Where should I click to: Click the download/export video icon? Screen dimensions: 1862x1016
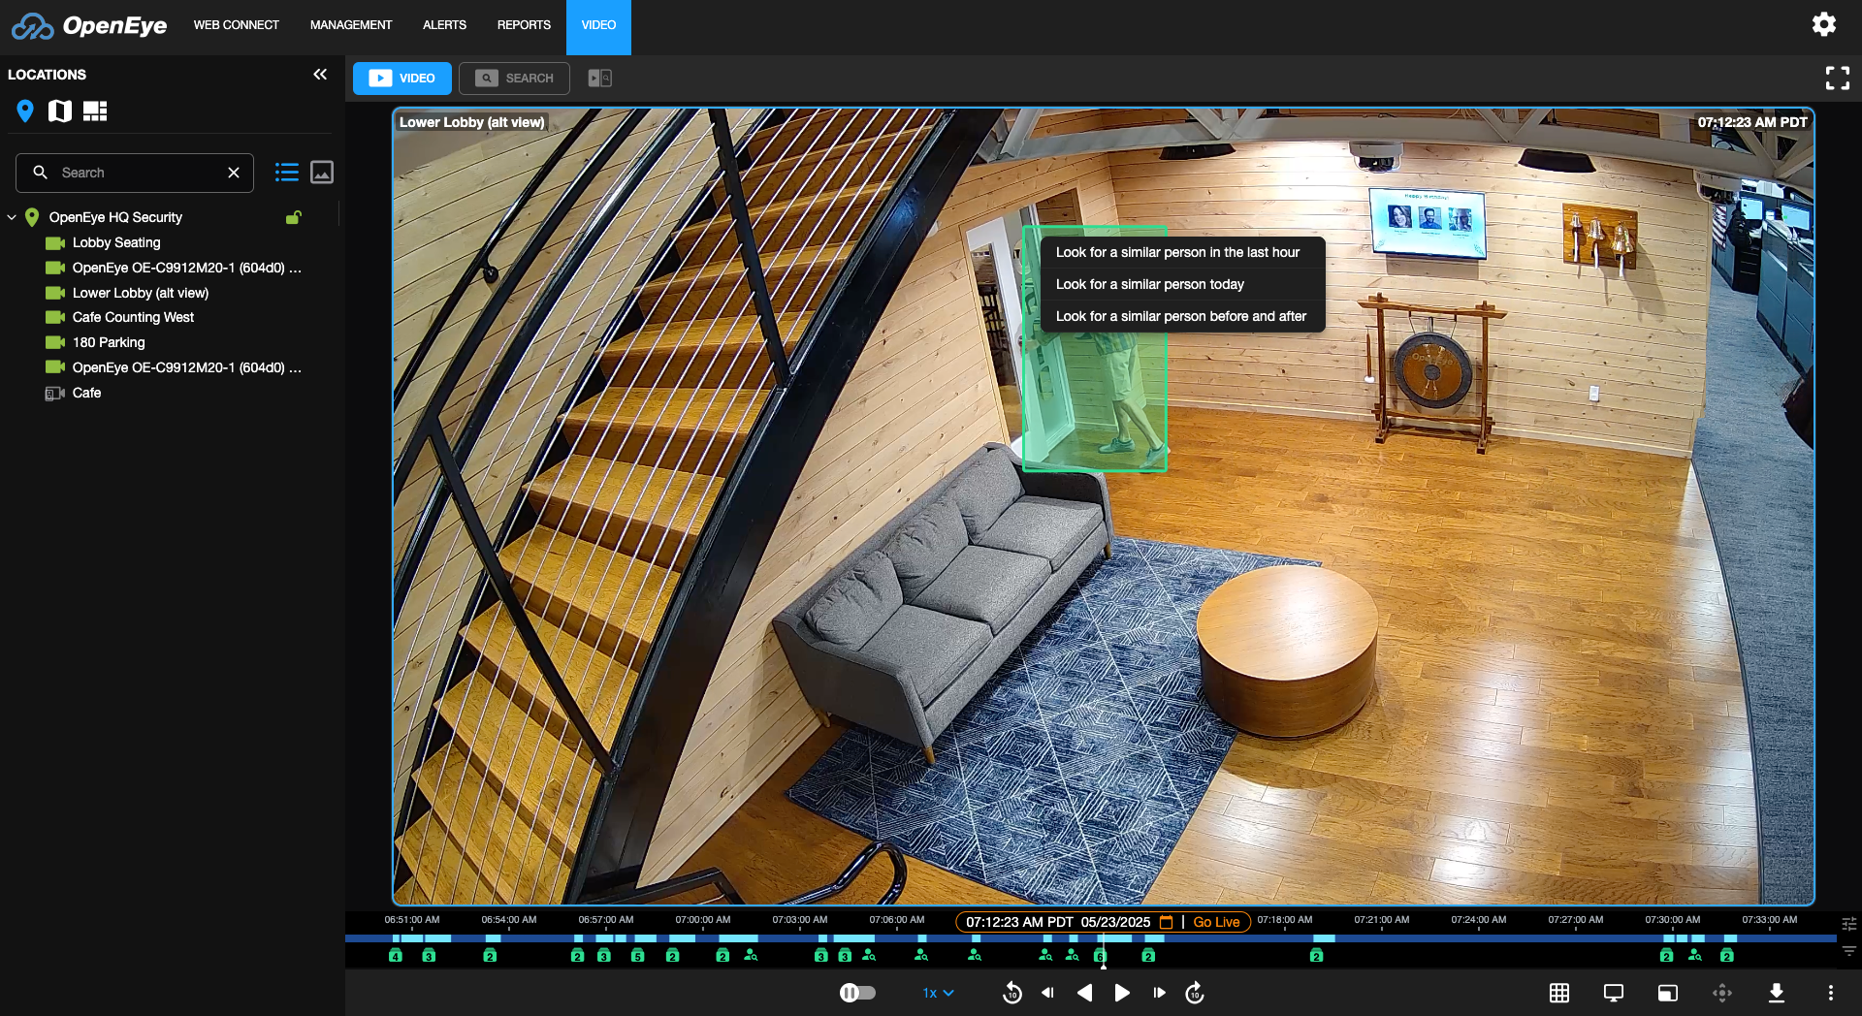click(x=1776, y=993)
